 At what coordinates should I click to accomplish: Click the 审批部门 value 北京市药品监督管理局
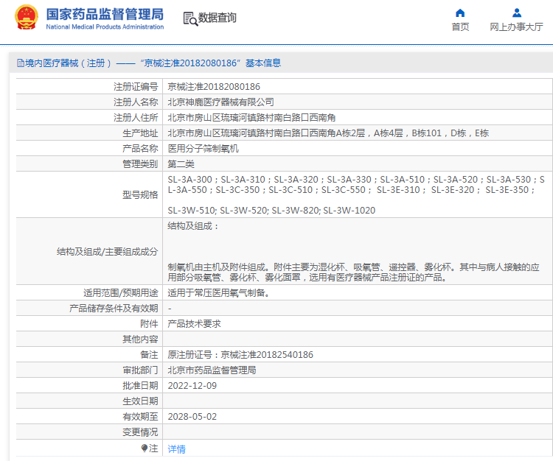click(212, 370)
